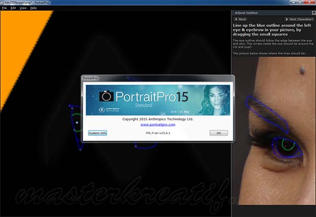
Task: Click the Next (Spacebar) button
Action: (299, 19)
